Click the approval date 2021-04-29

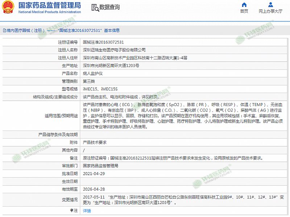click(94, 174)
